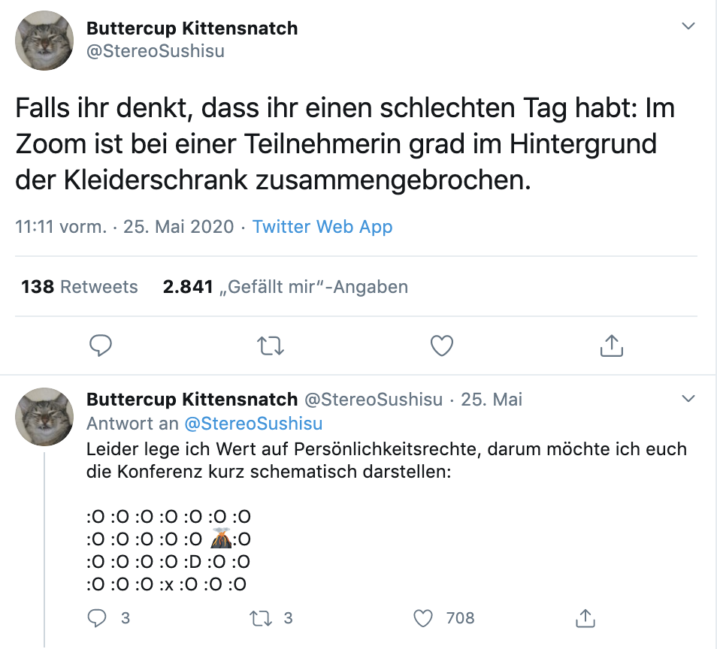717x649 pixels.
Task: Open cat avatar on the main tweet
Action: 44,41
